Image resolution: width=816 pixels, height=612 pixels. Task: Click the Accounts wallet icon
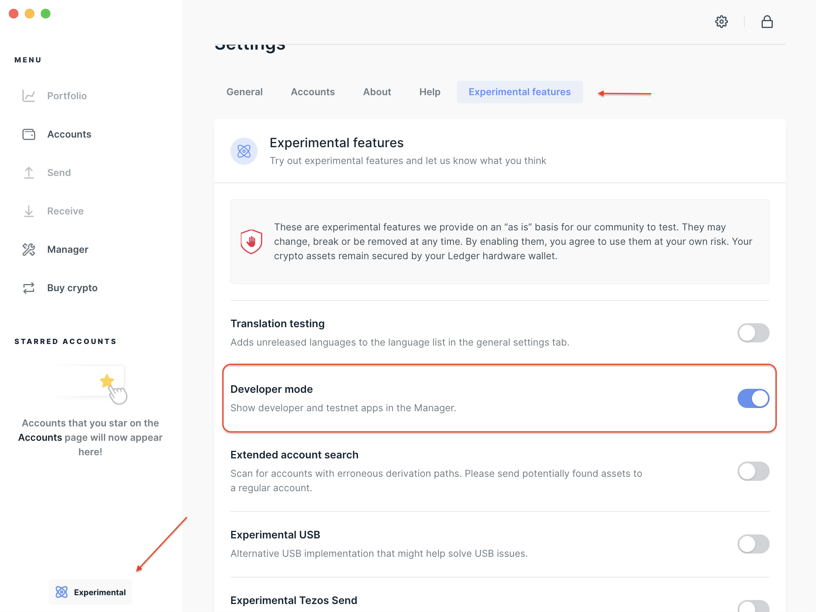(x=29, y=134)
